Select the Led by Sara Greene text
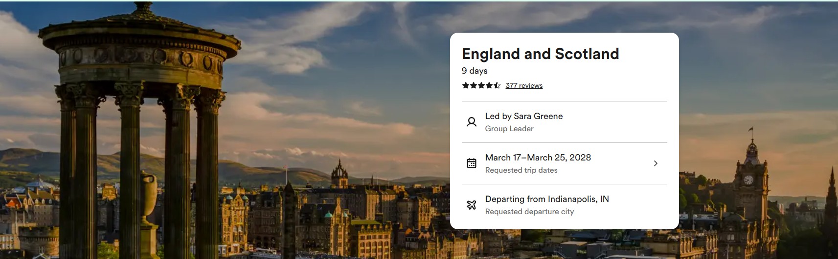 (x=523, y=116)
